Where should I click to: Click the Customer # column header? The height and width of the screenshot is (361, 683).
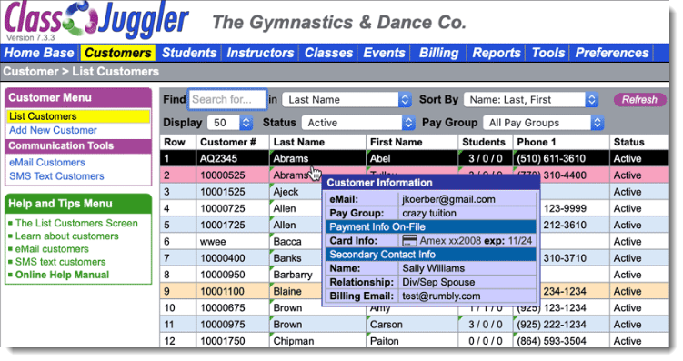(x=227, y=142)
